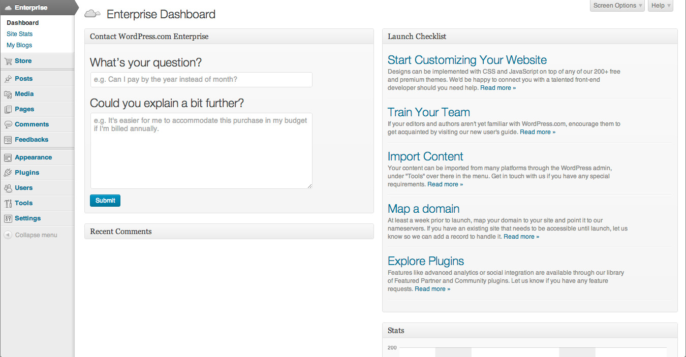Image resolution: width=686 pixels, height=357 pixels.
Task: Select Dashboard in the Enterprise submenu
Action: tap(22, 23)
